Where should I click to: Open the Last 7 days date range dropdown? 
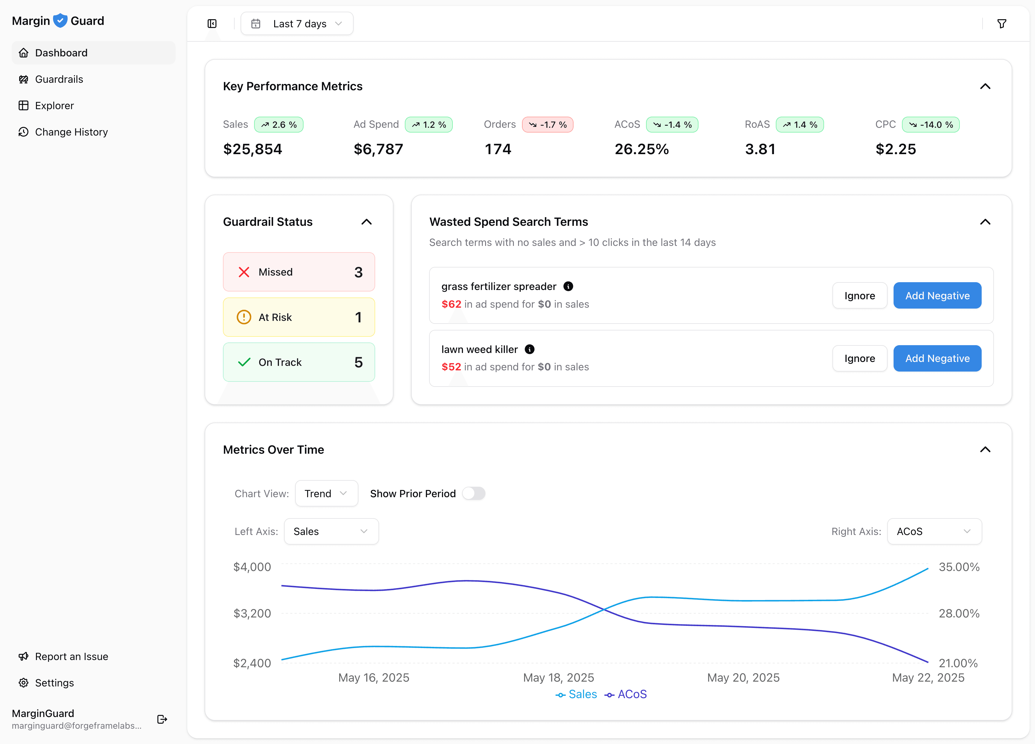click(297, 23)
